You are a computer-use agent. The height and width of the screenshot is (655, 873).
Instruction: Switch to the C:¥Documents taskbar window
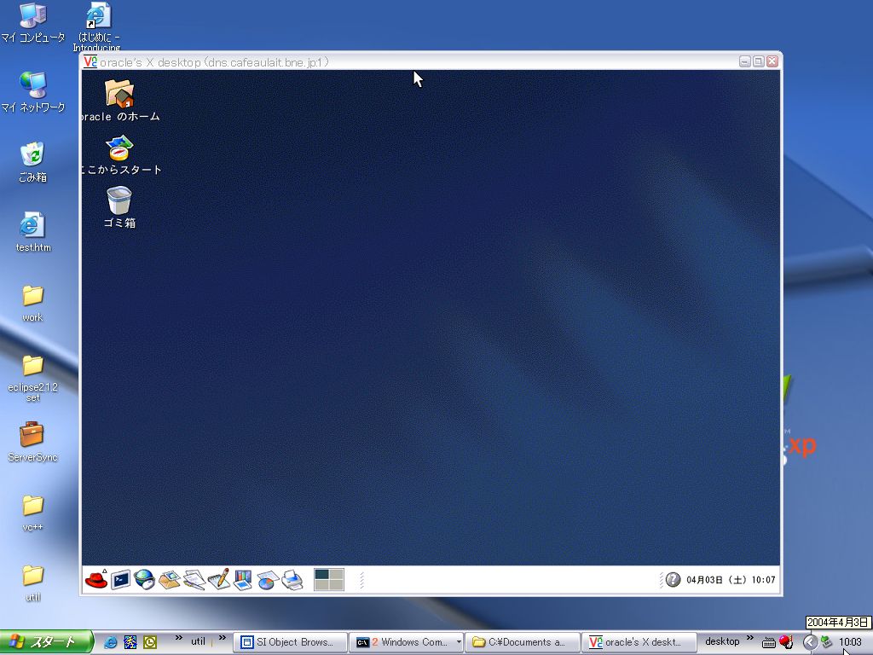[x=522, y=642]
